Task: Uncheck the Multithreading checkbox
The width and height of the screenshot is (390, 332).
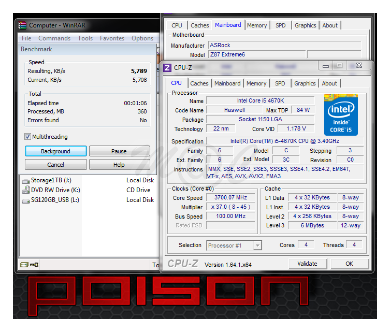Action: coord(28,137)
